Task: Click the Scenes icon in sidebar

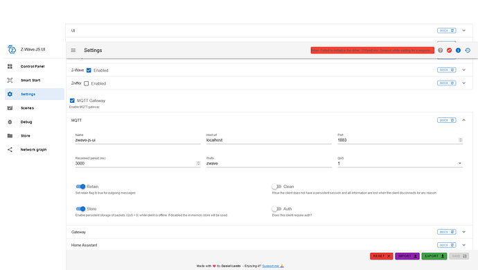Action: (10, 108)
